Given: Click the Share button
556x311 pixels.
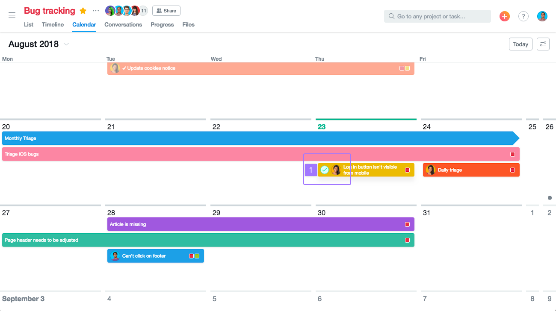Looking at the screenshot, I should point(166,11).
